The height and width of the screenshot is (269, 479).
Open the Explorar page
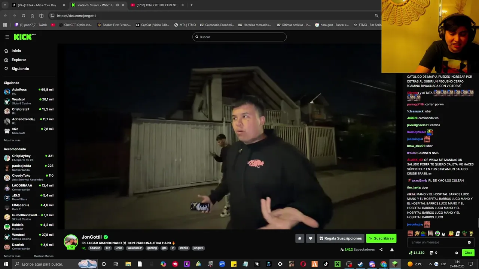pos(19,60)
